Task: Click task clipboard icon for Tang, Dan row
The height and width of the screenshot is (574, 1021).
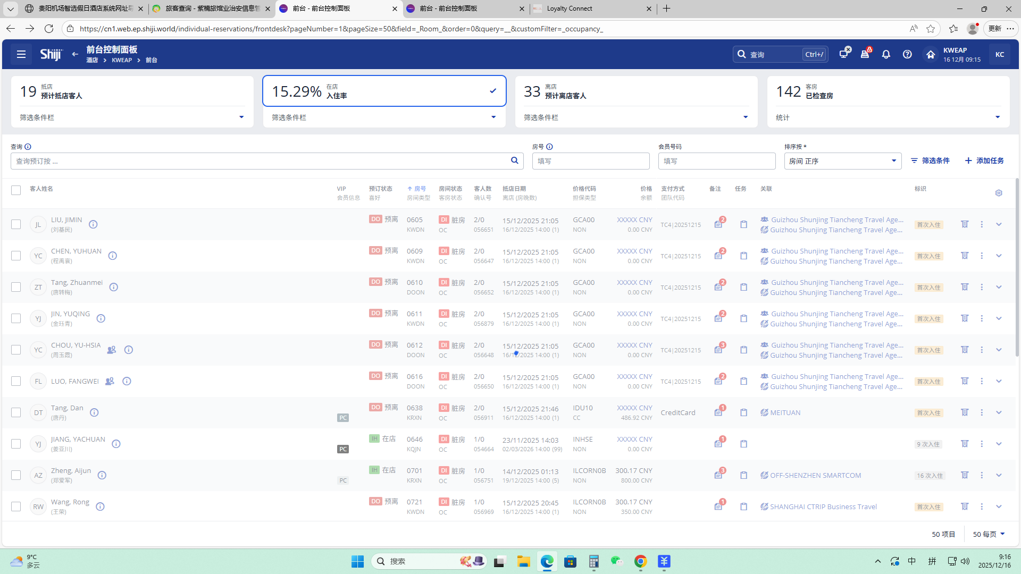Action: [743, 412]
